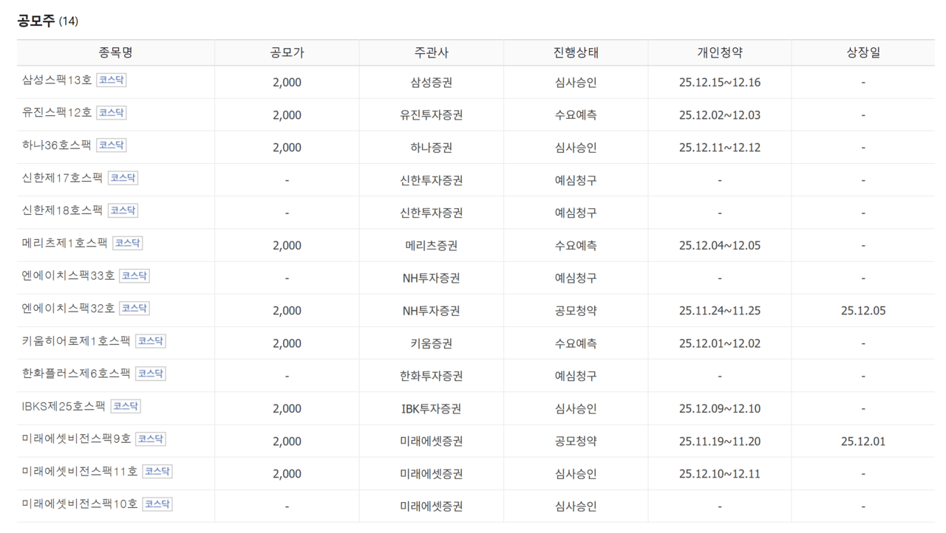Click the 진행상태 column header
This screenshot has height=533, width=946.
(x=576, y=52)
